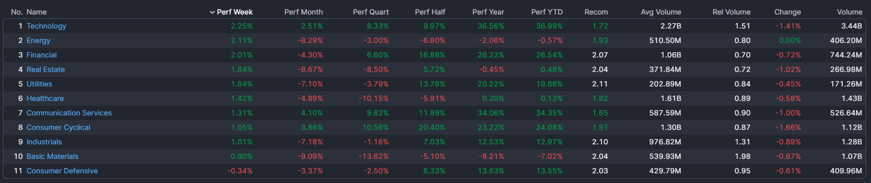871x183 pixels.
Task: Click the sort arrow beside Perf Week
Action: click(x=212, y=12)
